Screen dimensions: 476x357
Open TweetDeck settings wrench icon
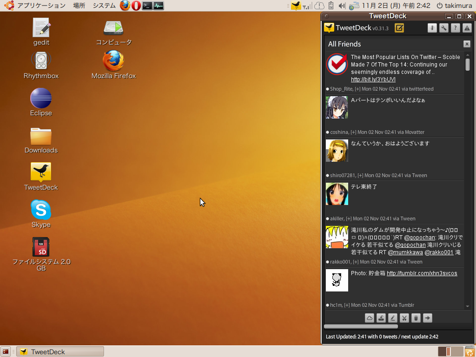click(443, 28)
